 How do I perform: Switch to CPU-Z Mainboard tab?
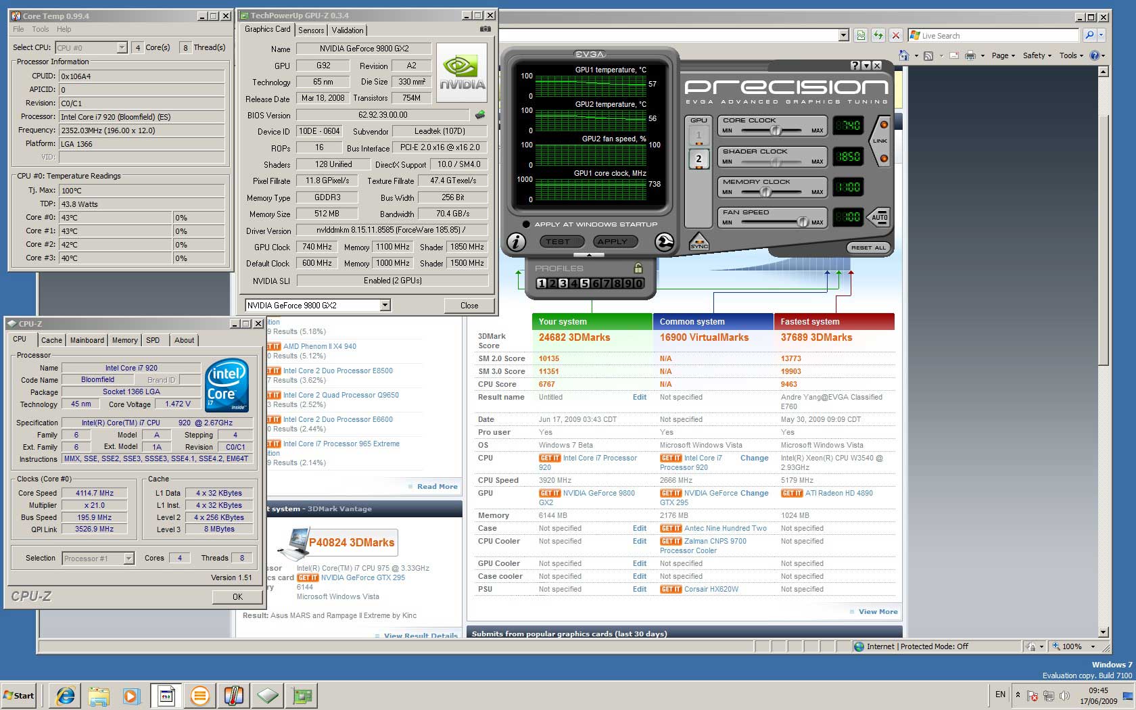[87, 340]
